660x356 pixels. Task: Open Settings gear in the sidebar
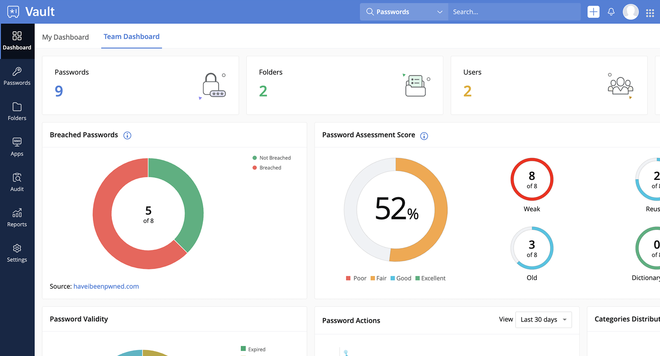click(17, 253)
